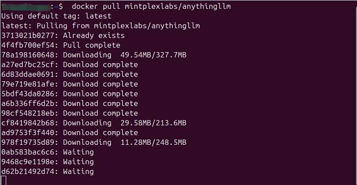Click the 49.54MB/327.7MB download progress

tap(153, 55)
